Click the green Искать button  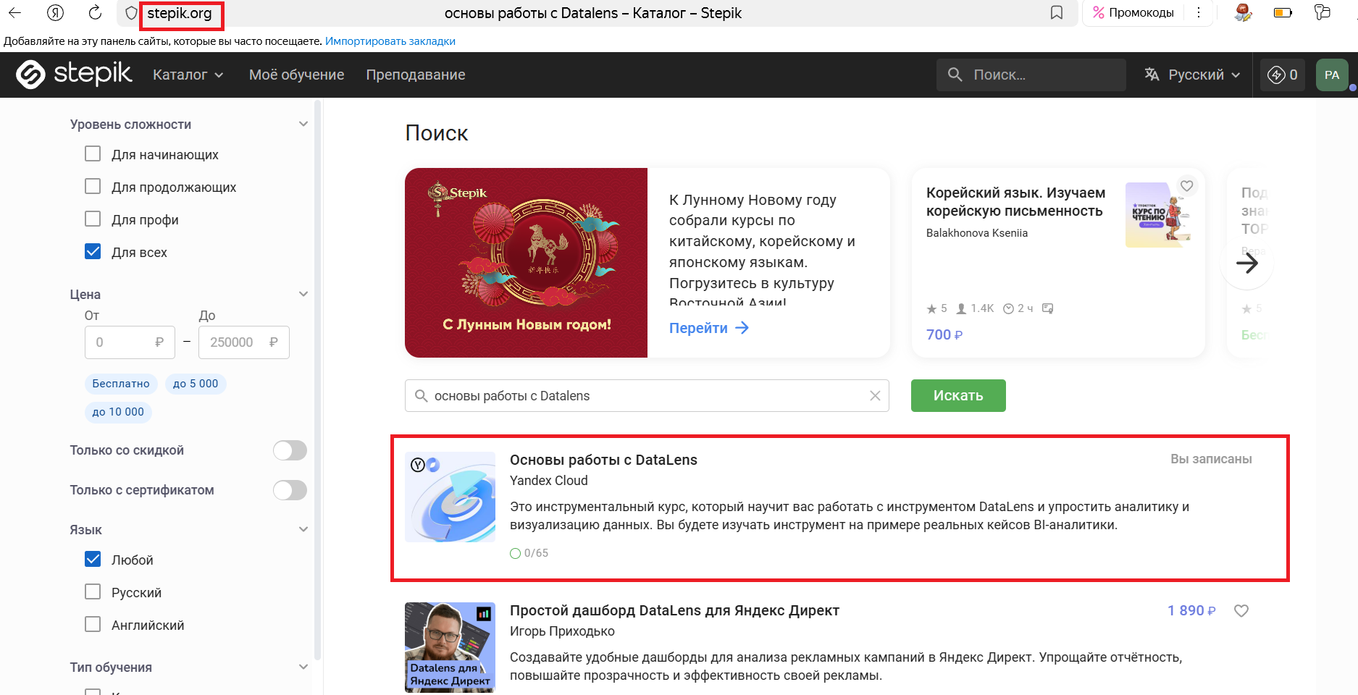pos(958,395)
